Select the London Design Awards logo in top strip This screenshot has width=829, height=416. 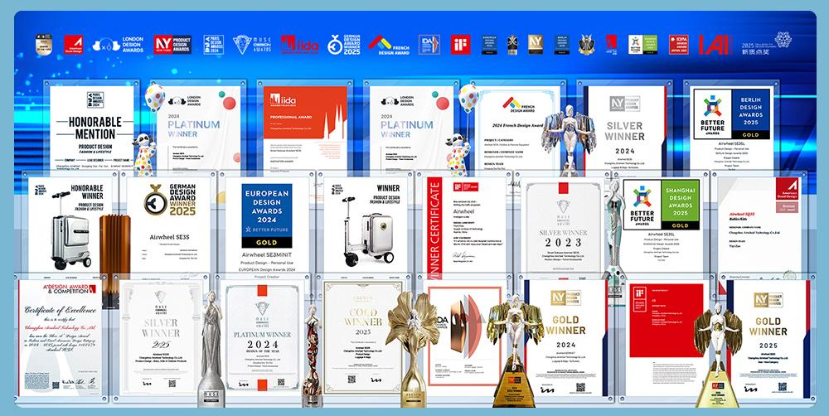(x=120, y=44)
